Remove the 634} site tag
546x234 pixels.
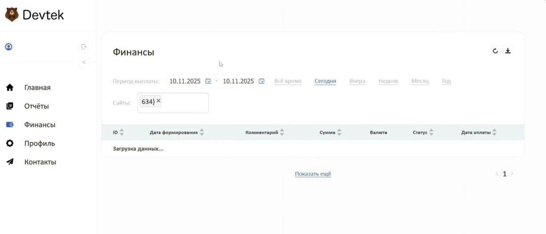159,101
